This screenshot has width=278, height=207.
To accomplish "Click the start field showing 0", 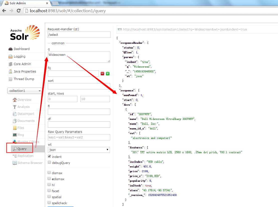I will coord(63,99).
